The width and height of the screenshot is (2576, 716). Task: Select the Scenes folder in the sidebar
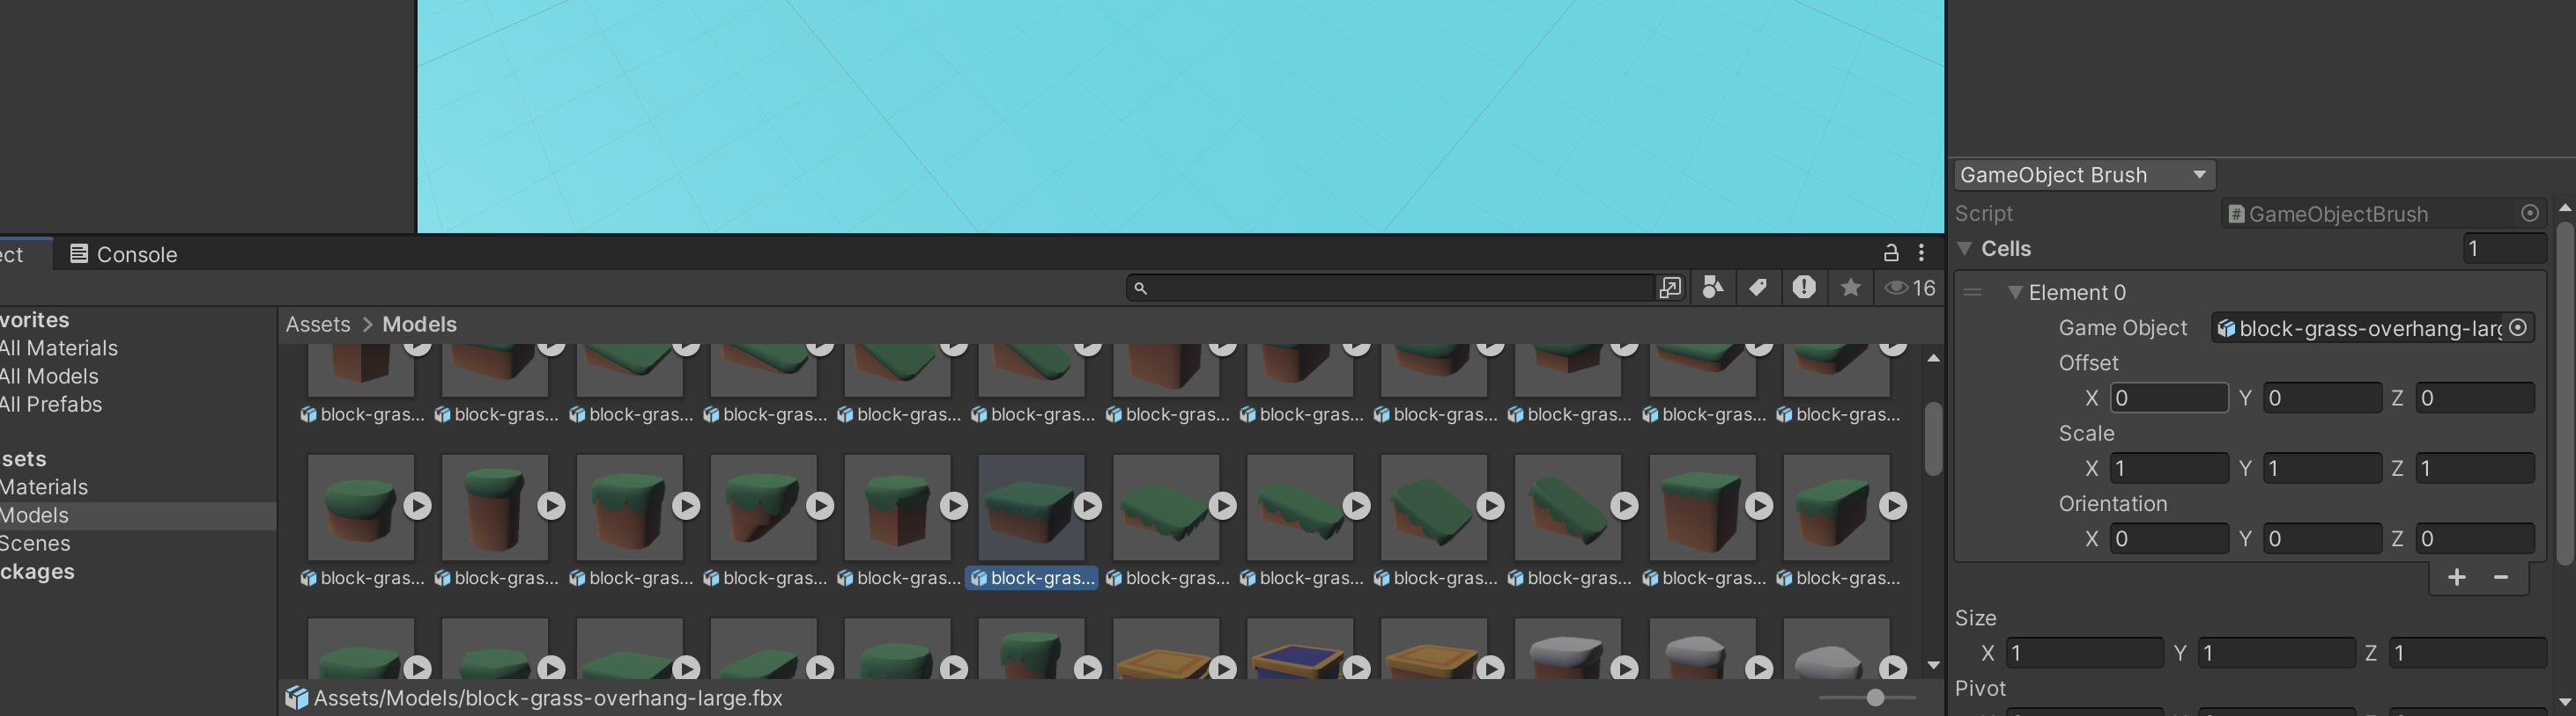click(x=36, y=544)
